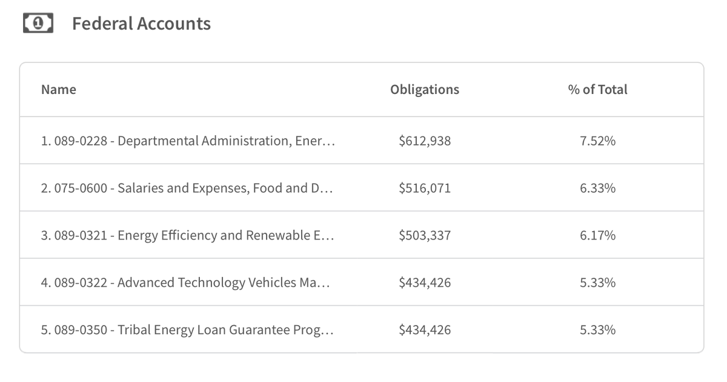
Task: Click the 7.52% of total cell
Action: pyautogui.click(x=597, y=141)
